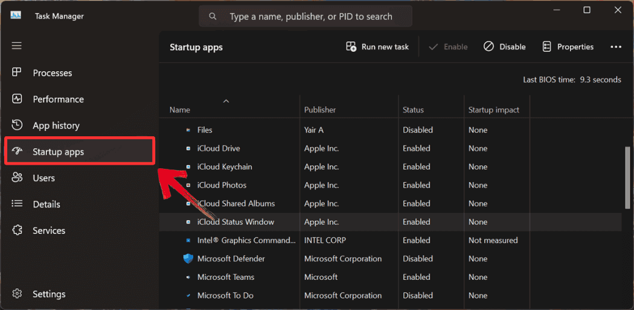Click the Settings gear icon
The height and width of the screenshot is (310, 634).
point(16,294)
